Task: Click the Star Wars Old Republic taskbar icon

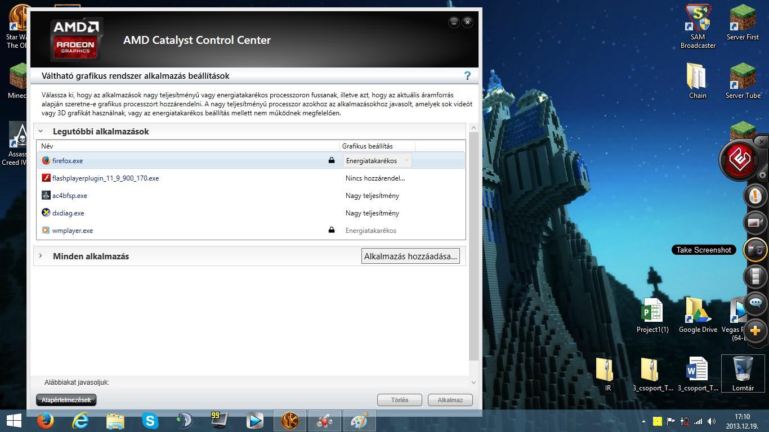Action: tap(290, 421)
